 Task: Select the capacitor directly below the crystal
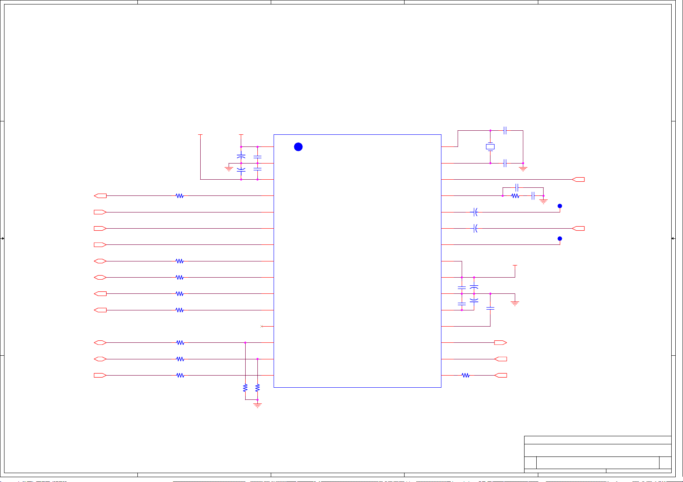[x=505, y=163]
